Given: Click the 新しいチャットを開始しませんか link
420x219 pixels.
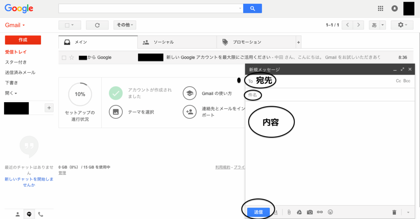Looking at the screenshot, I should pos(29,182).
